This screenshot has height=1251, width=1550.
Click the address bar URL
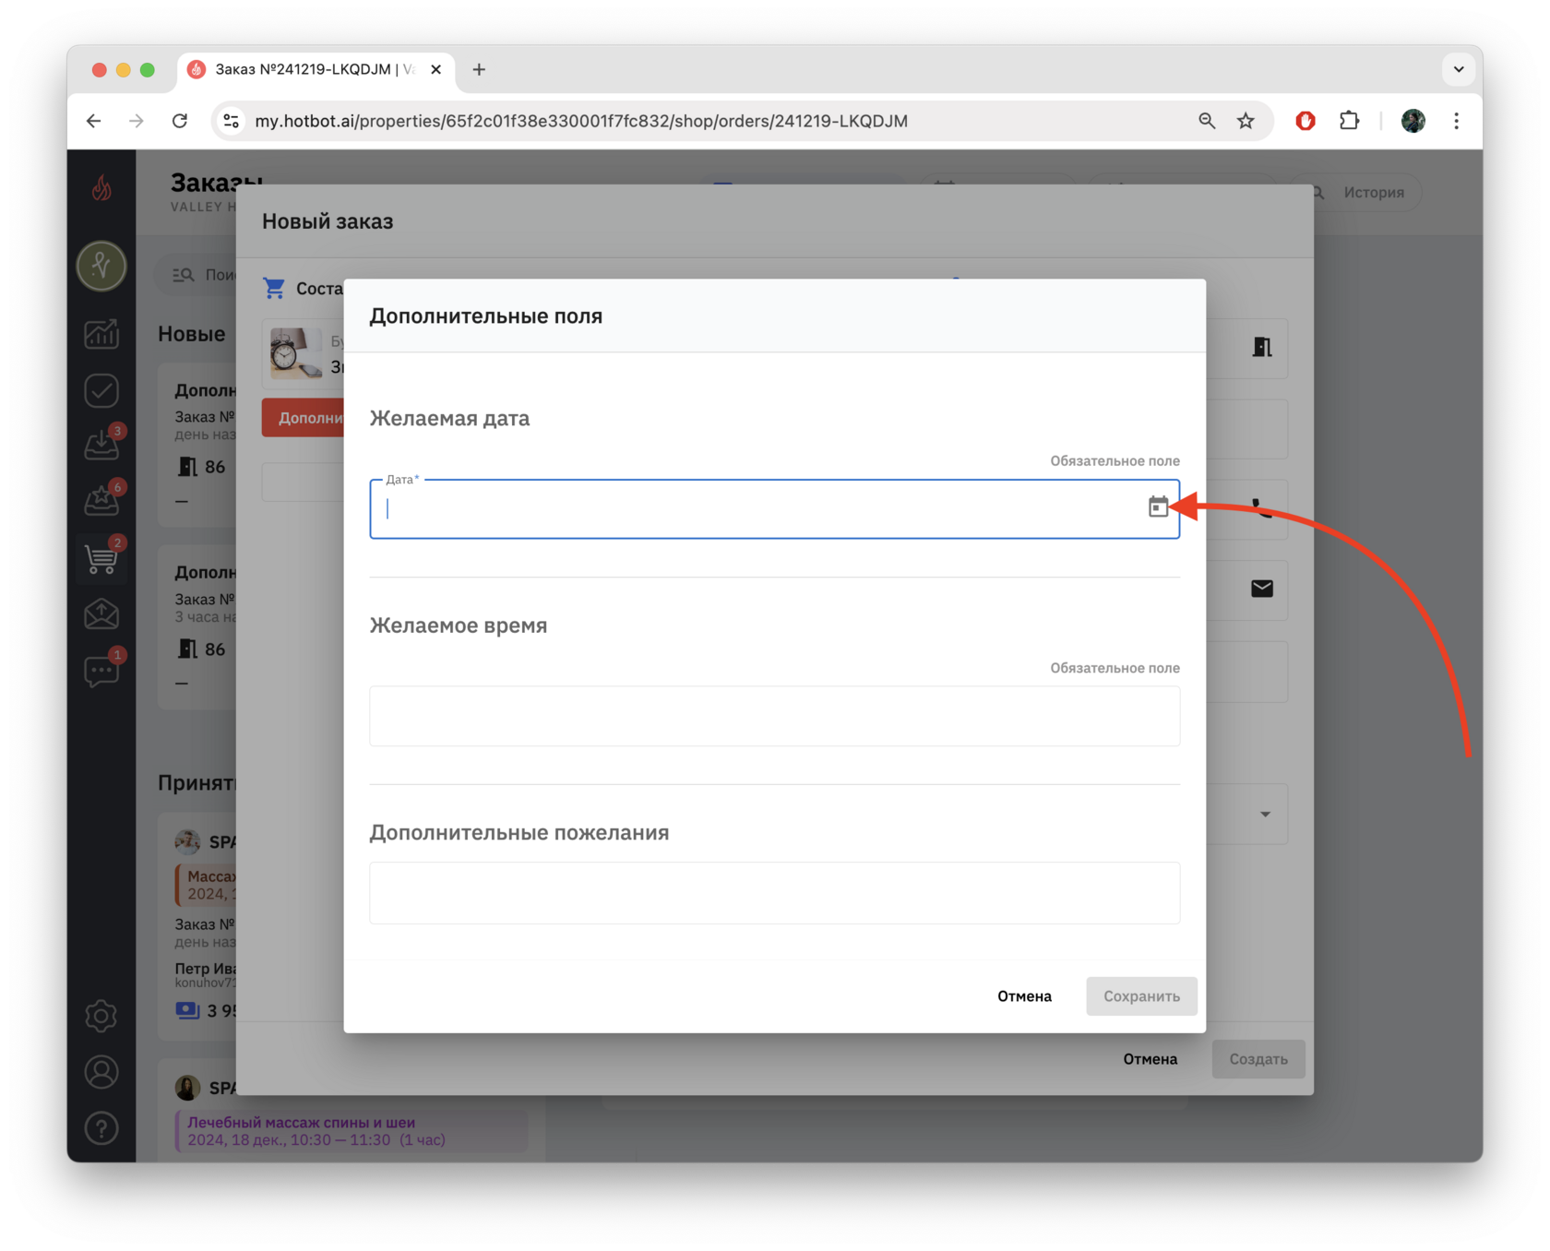581,121
